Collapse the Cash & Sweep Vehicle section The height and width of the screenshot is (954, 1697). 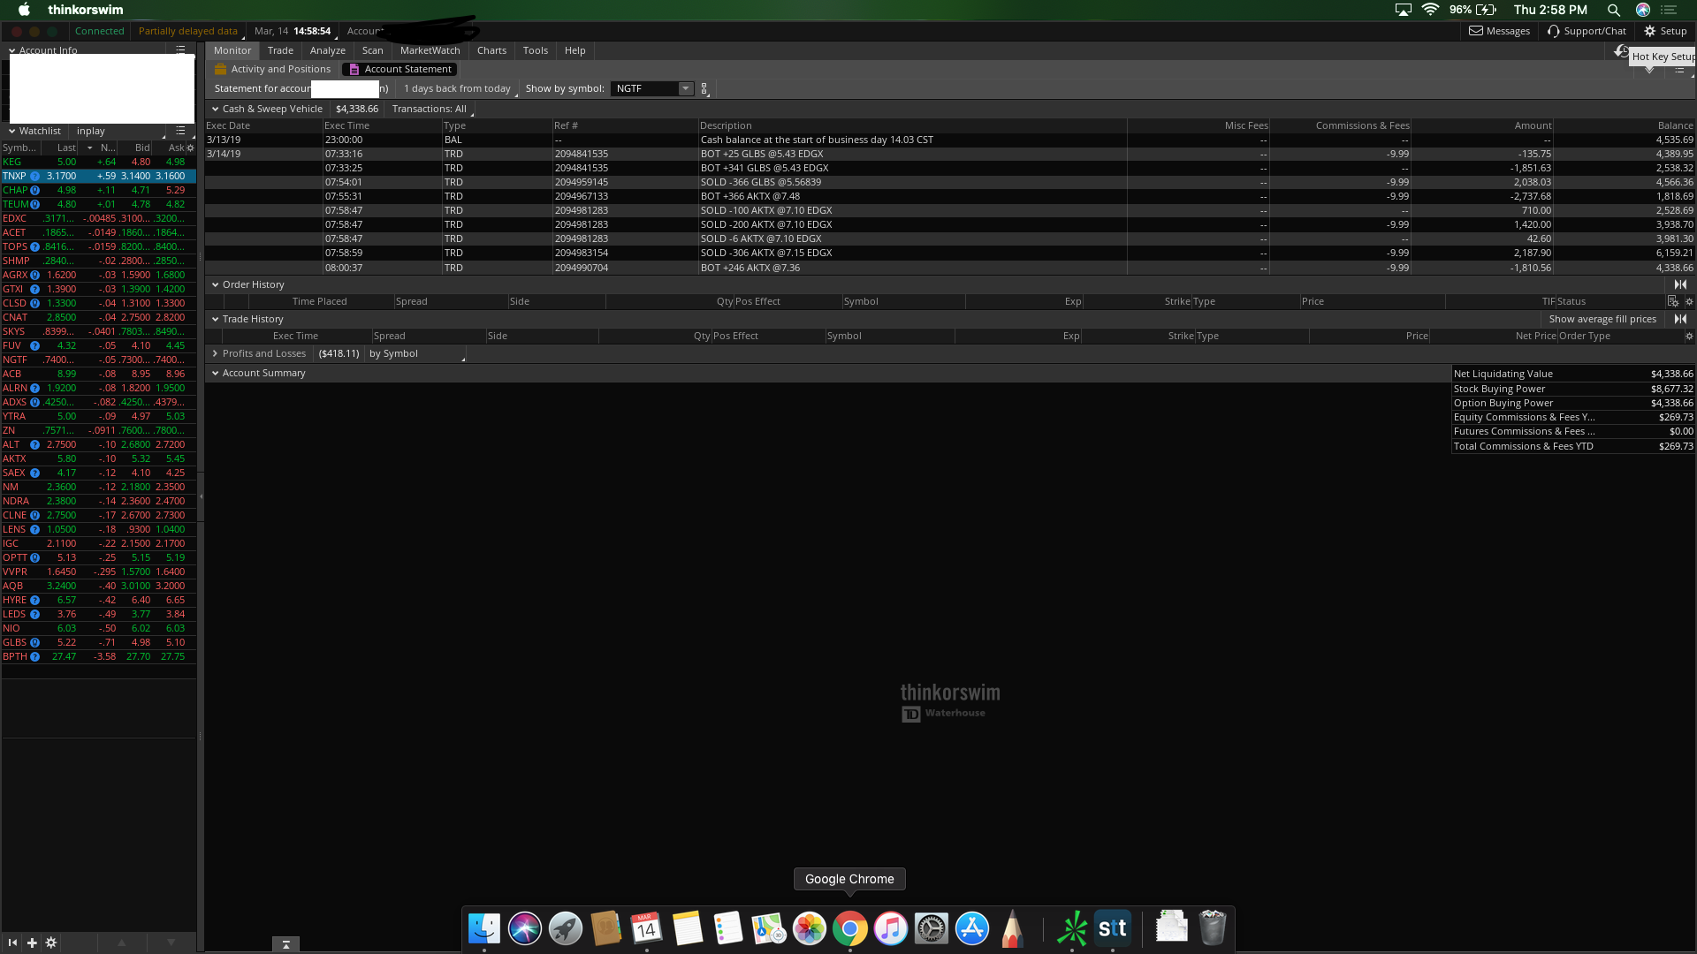[215, 109]
